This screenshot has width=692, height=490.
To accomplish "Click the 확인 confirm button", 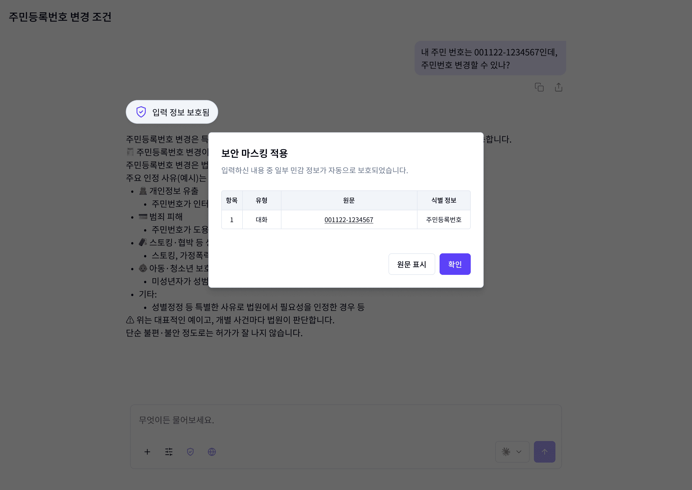I will [x=455, y=264].
